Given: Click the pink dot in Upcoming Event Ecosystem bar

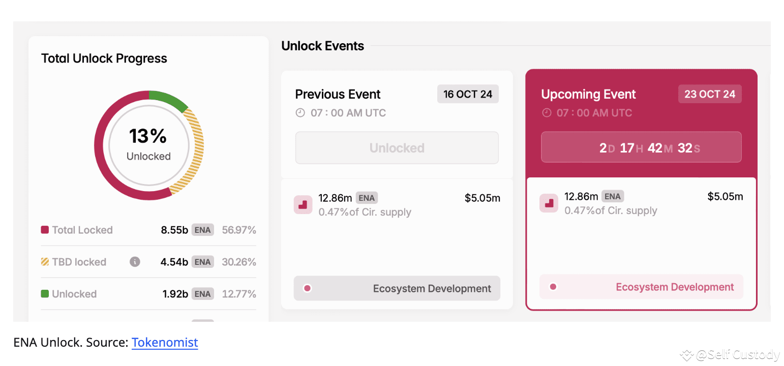Looking at the screenshot, I should [553, 287].
